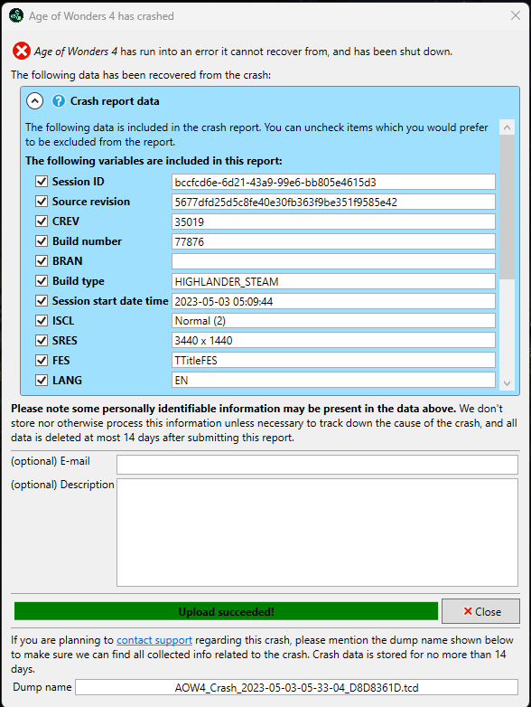Uncheck Session start date time checkbox

[x=42, y=301]
